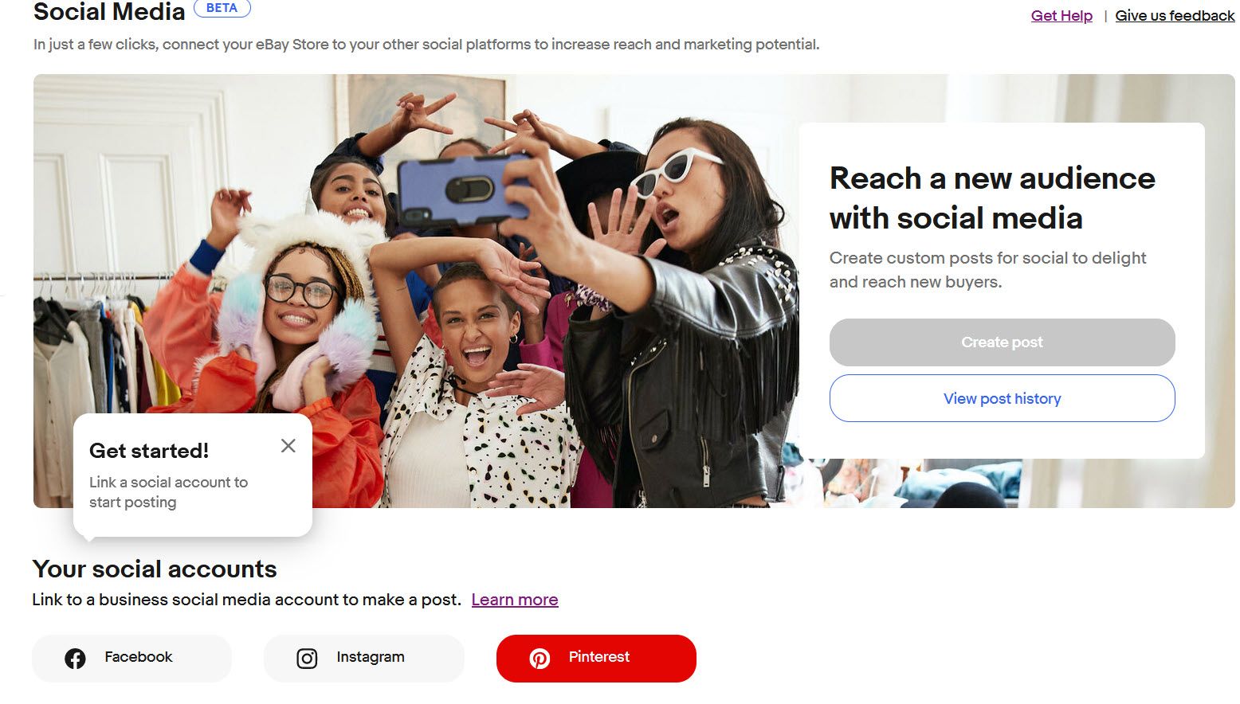
Task: Close the Get started tooltip
Action: [x=288, y=446]
